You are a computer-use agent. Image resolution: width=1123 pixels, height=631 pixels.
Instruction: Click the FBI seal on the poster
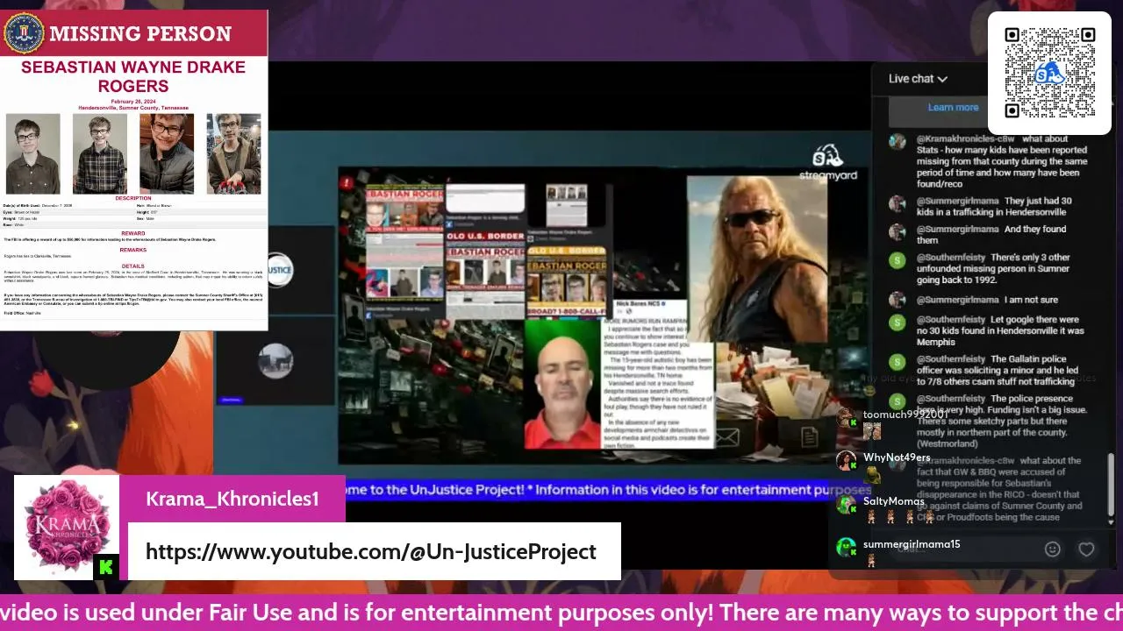coord(24,33)
